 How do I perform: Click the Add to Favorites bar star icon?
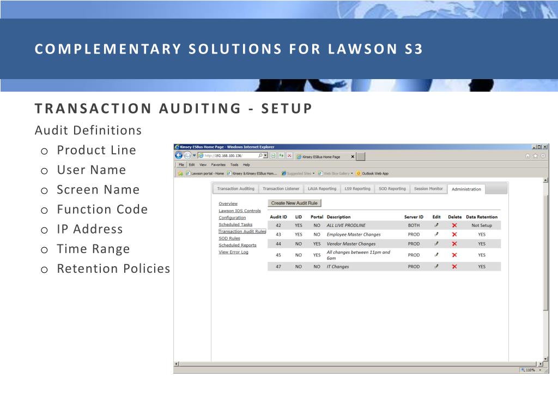(x=180, y=173)
